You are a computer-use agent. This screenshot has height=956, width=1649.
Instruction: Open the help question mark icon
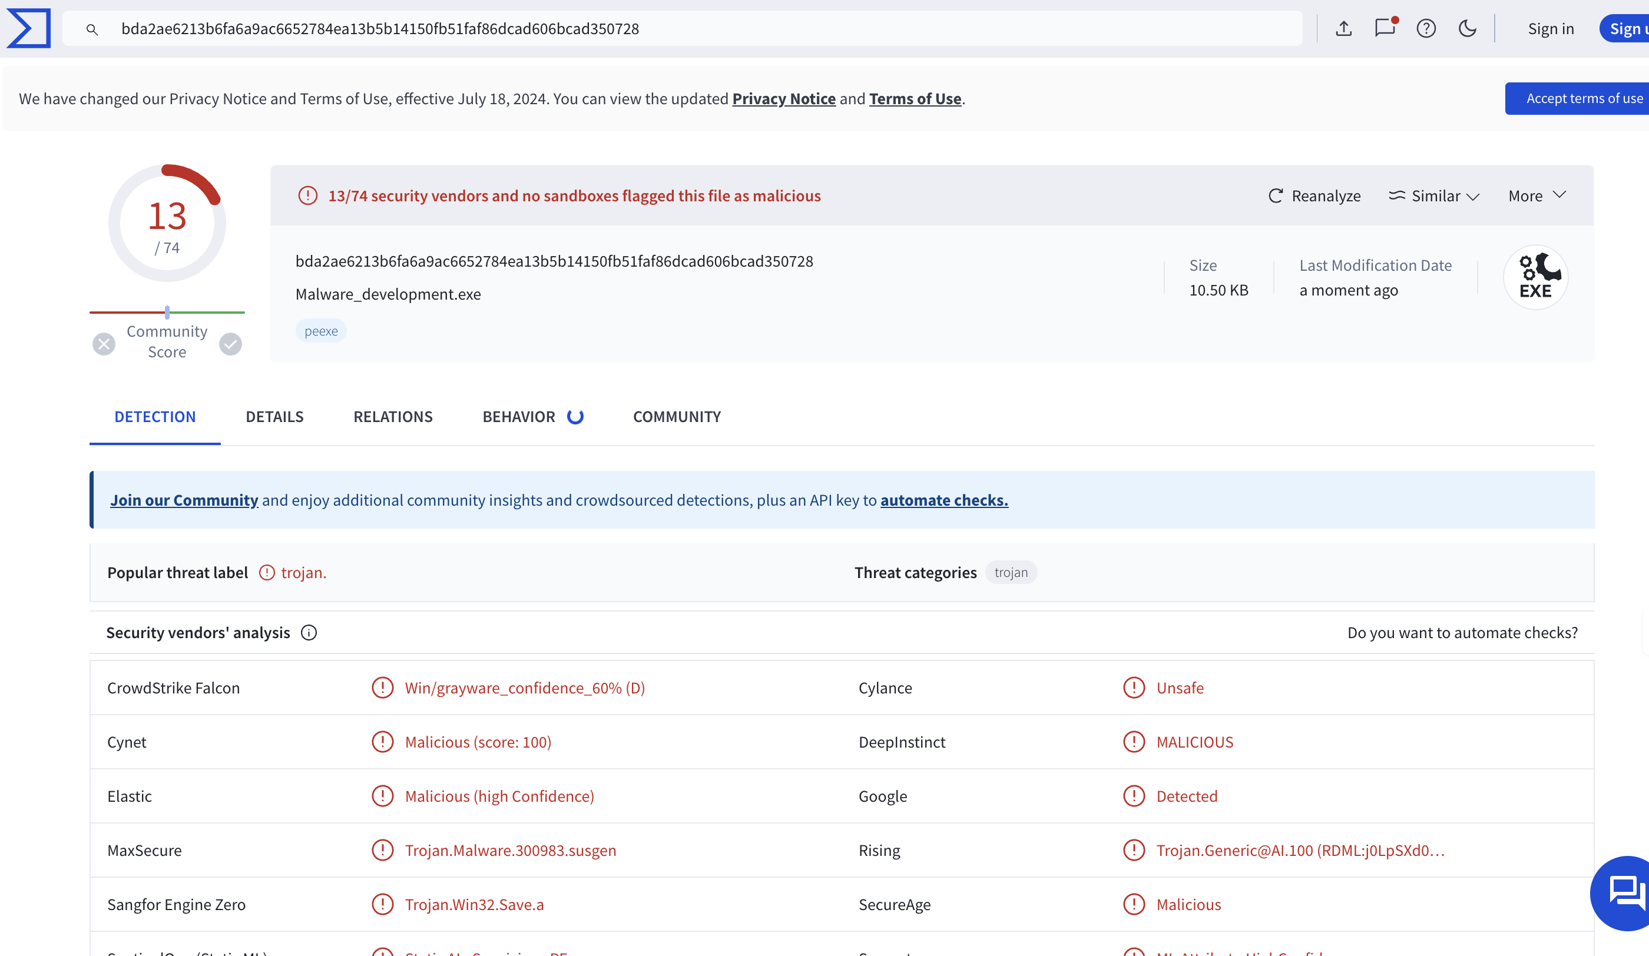tap(1426, 28)
